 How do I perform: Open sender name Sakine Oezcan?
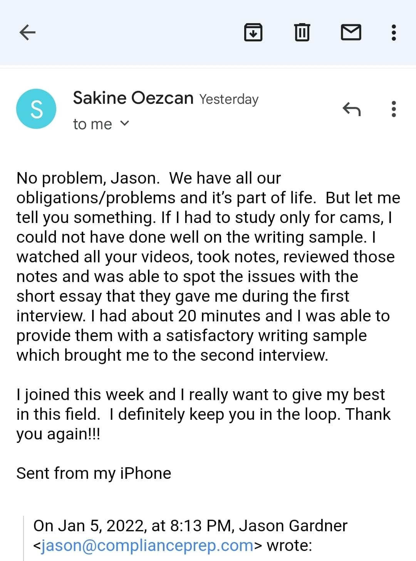coord(133,98)
